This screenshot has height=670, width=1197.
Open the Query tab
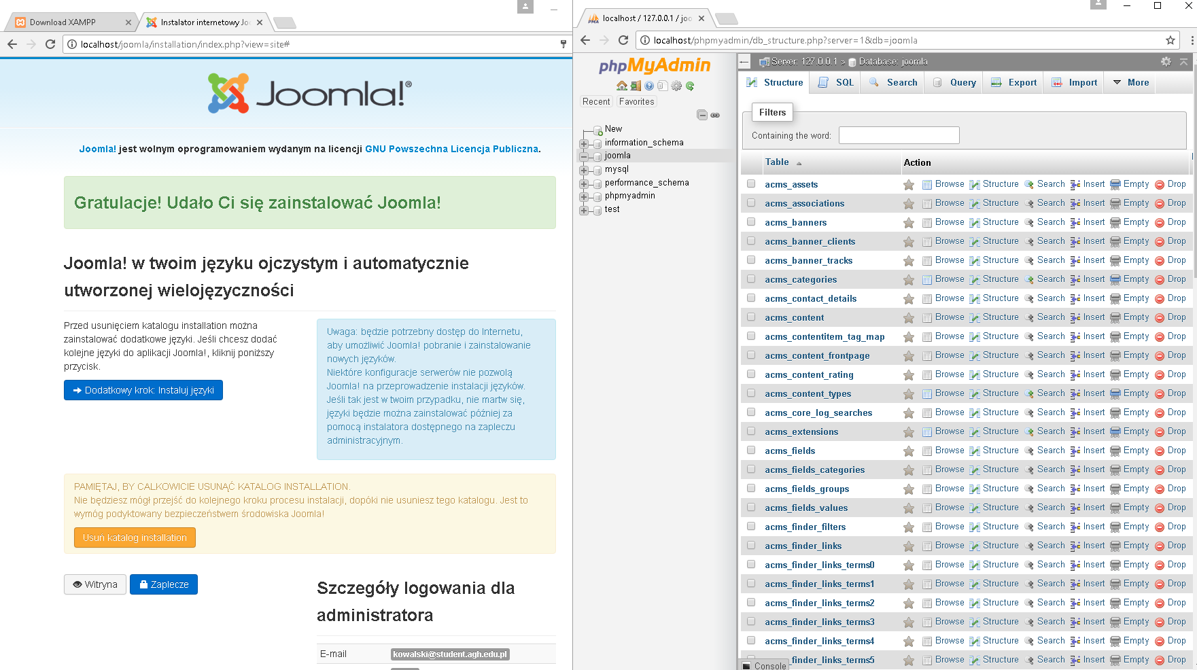954,82
